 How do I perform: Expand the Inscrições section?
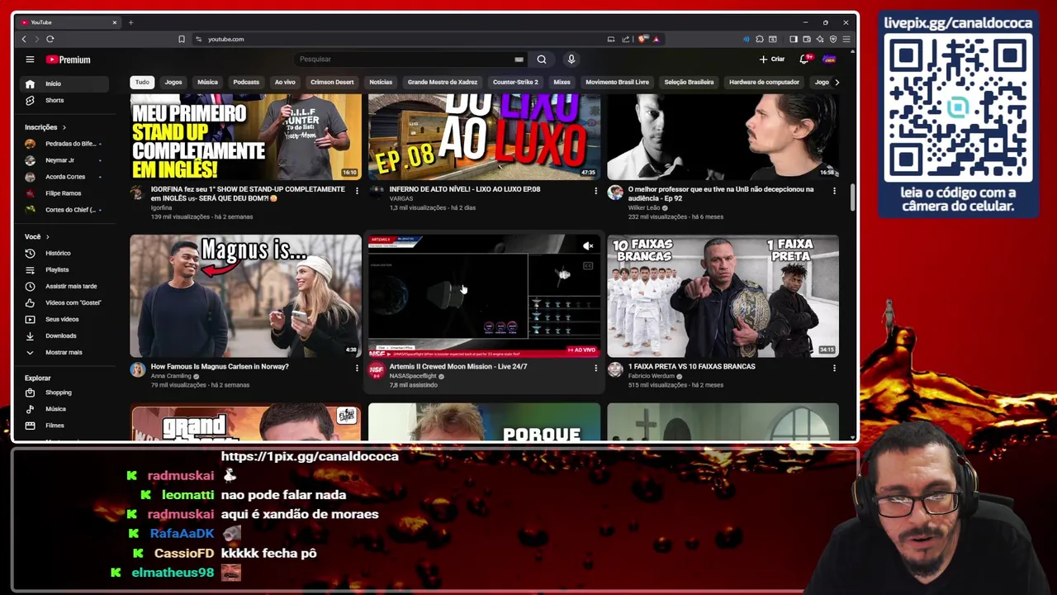tap(46, 127)
